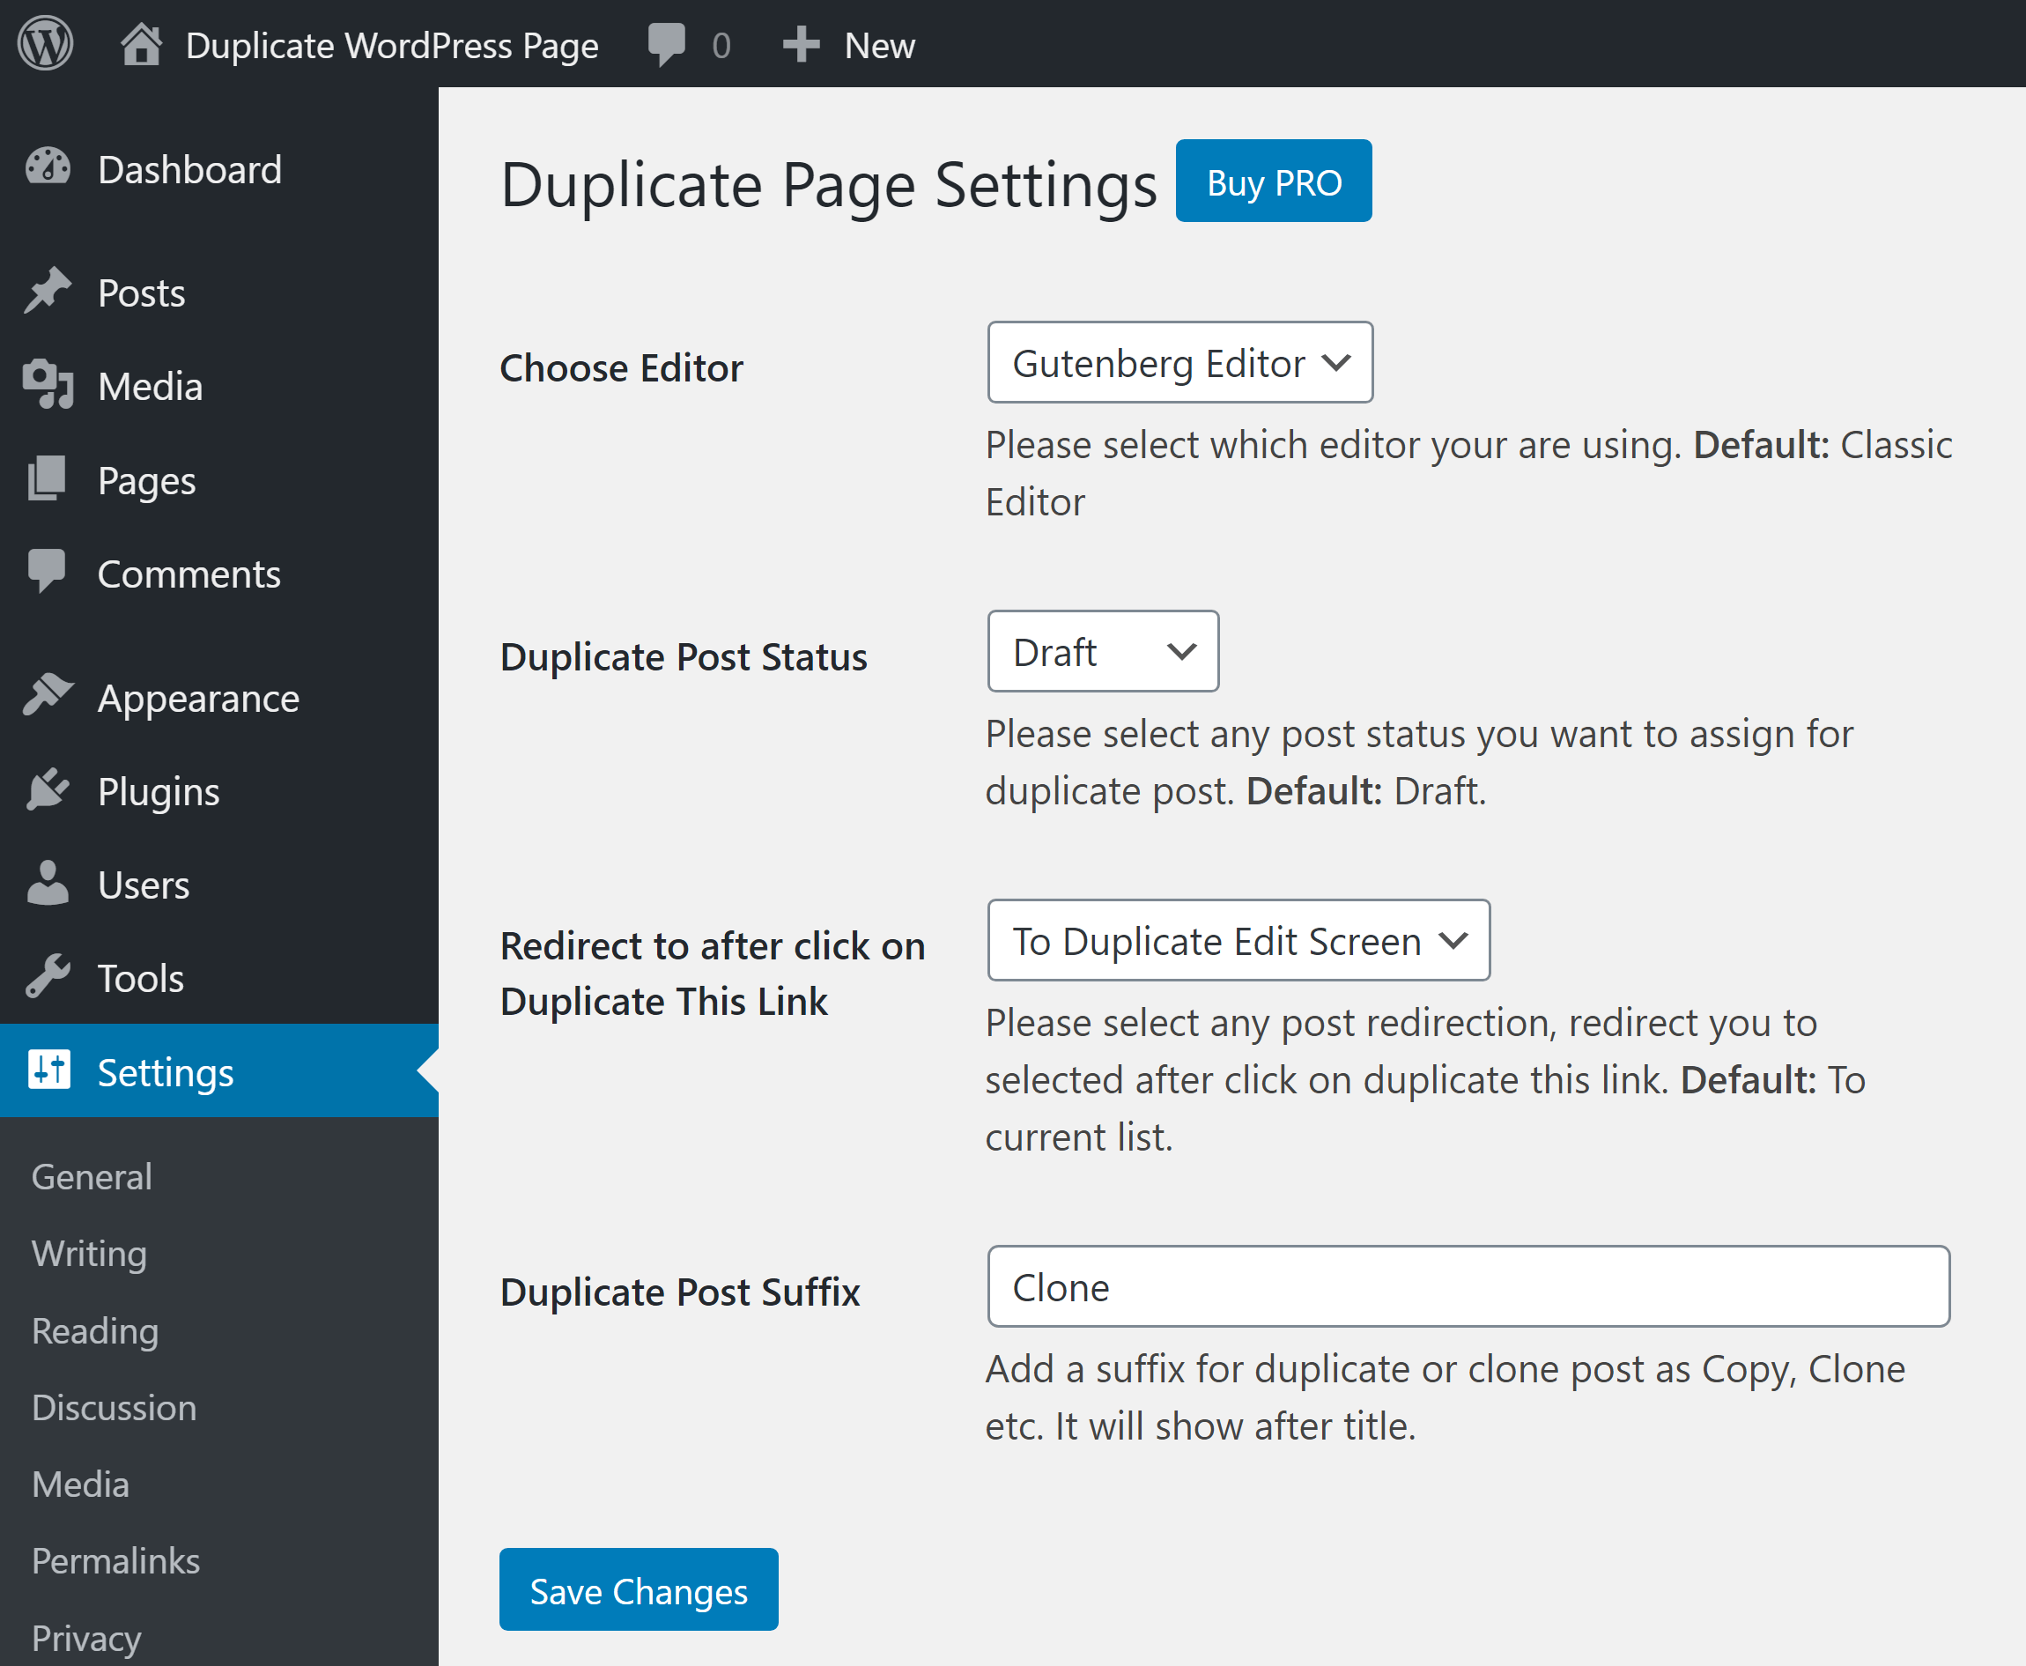This screenshot has width=2026, height=1666.
Task: Select Privacy in the settings submenu
Action: coord(86,1639)
